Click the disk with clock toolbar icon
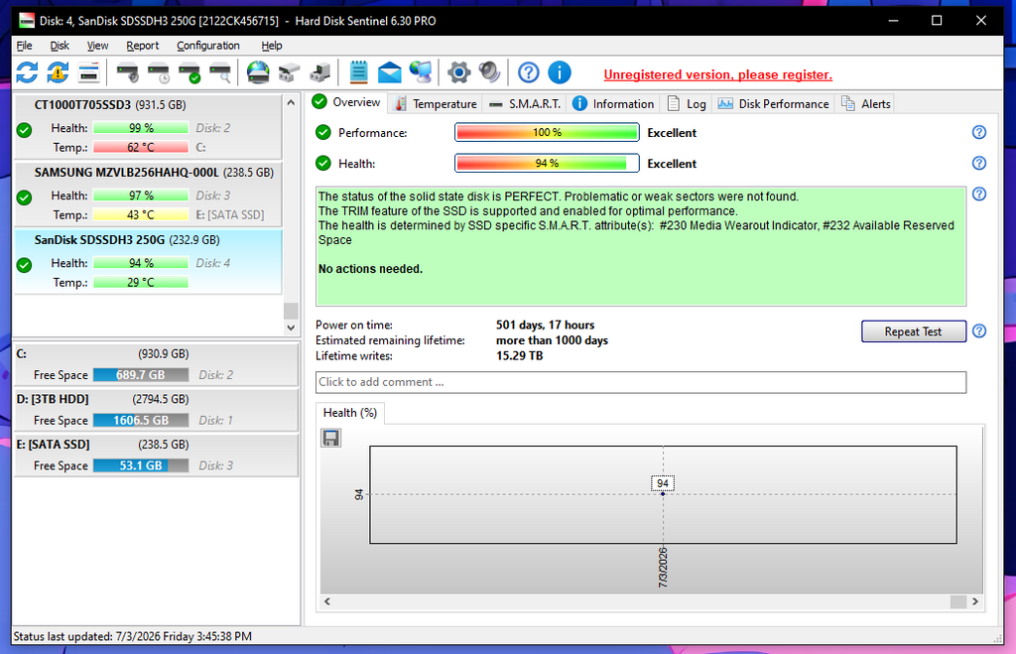 159,72
